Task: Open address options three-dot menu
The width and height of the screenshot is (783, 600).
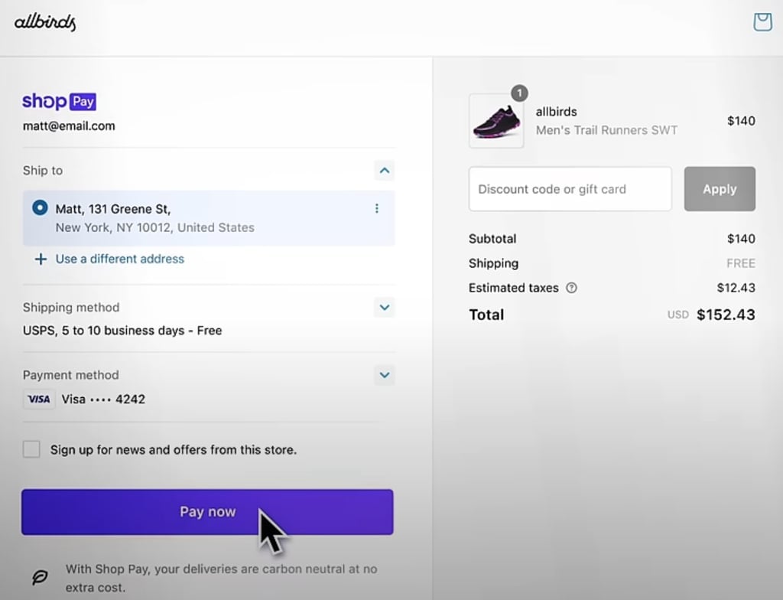Action: (376, 208)
